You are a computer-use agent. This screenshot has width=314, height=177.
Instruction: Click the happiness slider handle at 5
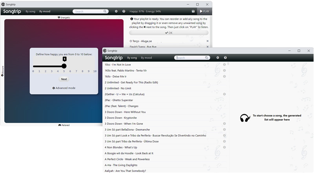64,66
